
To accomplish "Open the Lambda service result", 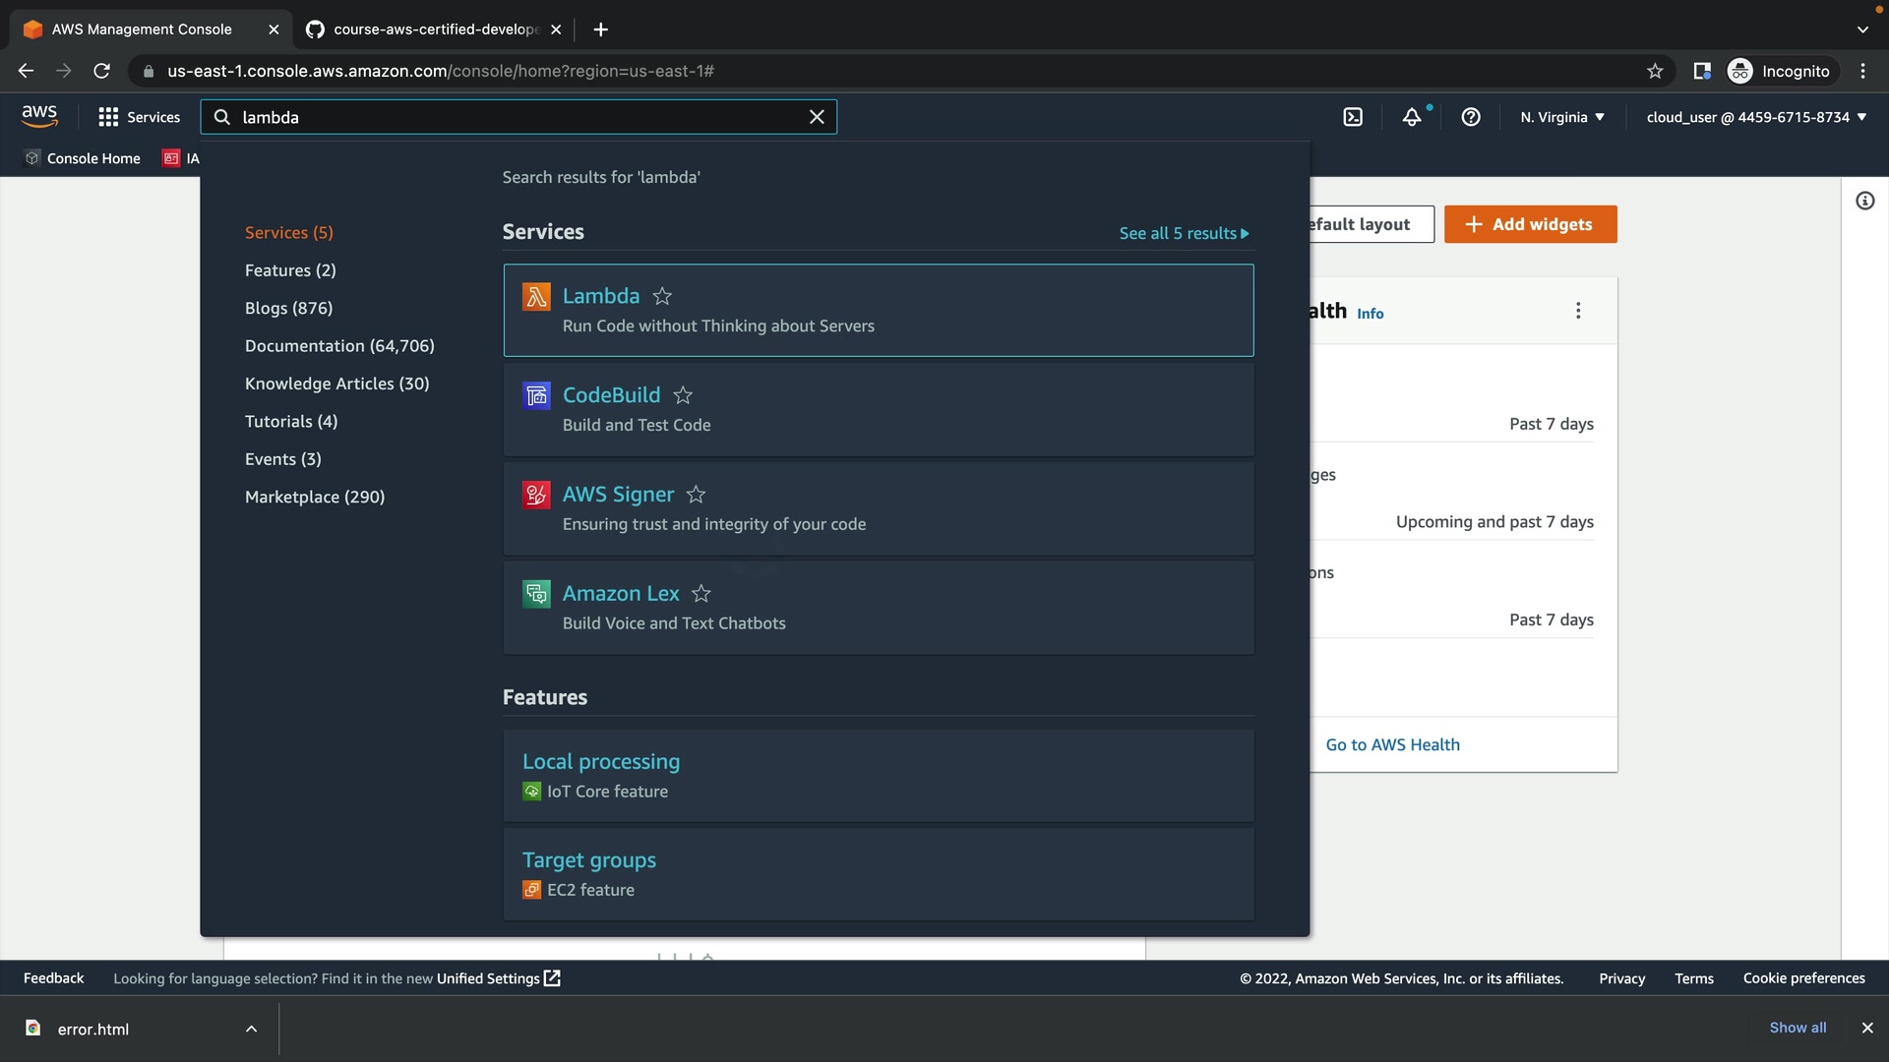I will tap(600, 296).
